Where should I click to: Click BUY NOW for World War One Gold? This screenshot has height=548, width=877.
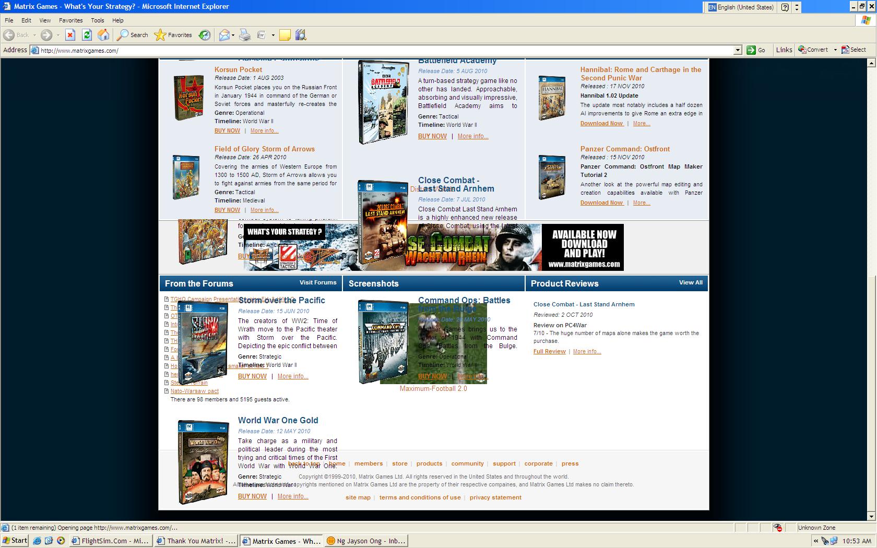(x=252, y=496)
